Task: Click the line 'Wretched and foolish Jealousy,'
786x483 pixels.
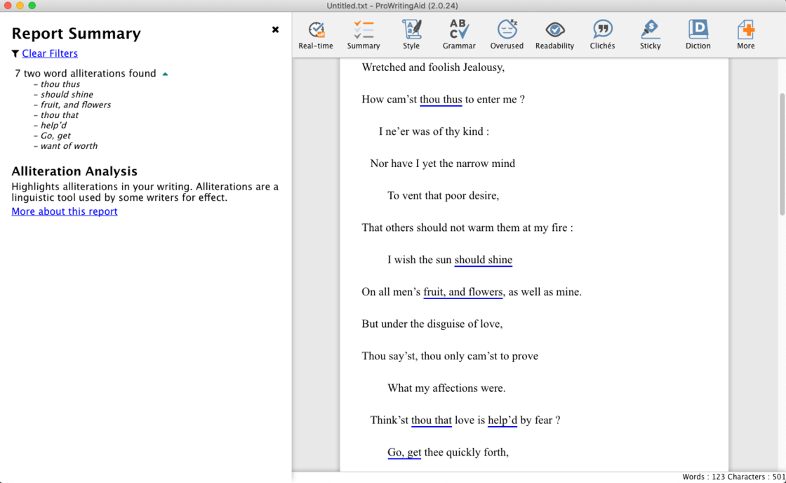Action: click(x=433, y=67)
